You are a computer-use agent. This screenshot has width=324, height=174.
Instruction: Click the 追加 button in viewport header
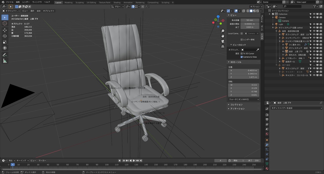tap(39, 11)
